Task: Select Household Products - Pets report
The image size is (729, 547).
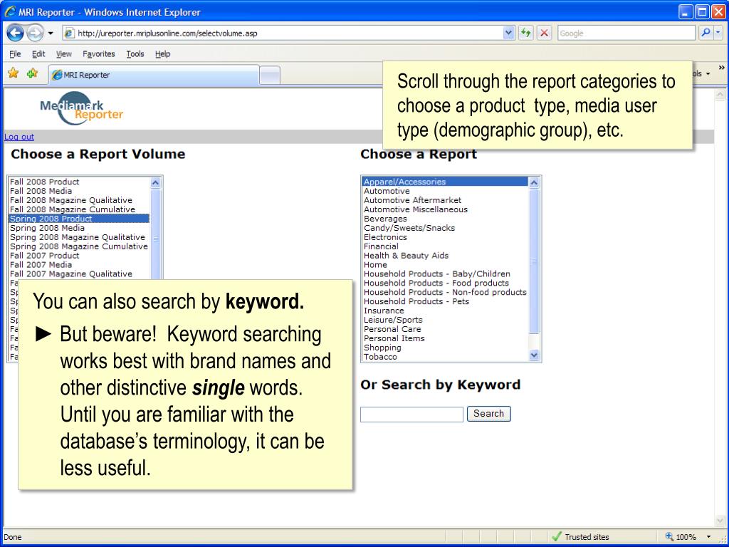Action: click(446, 301)
